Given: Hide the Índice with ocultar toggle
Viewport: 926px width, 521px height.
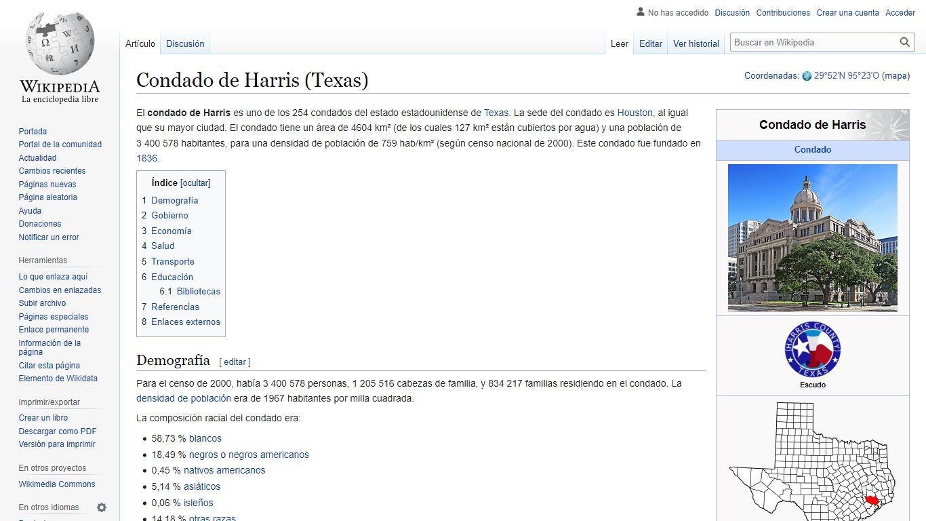Looking at the screenshot, I should click(x=195, y=183).
